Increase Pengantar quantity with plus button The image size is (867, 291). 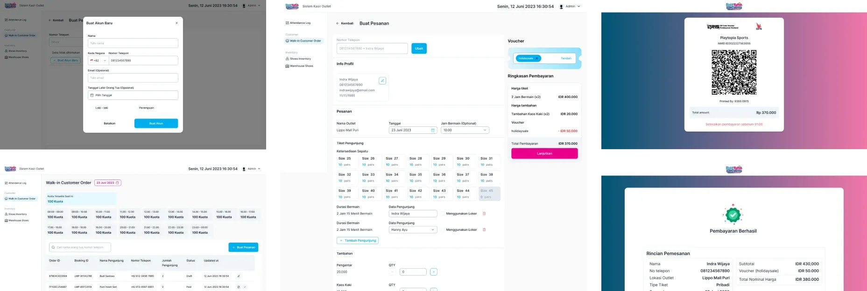point(434,272)
